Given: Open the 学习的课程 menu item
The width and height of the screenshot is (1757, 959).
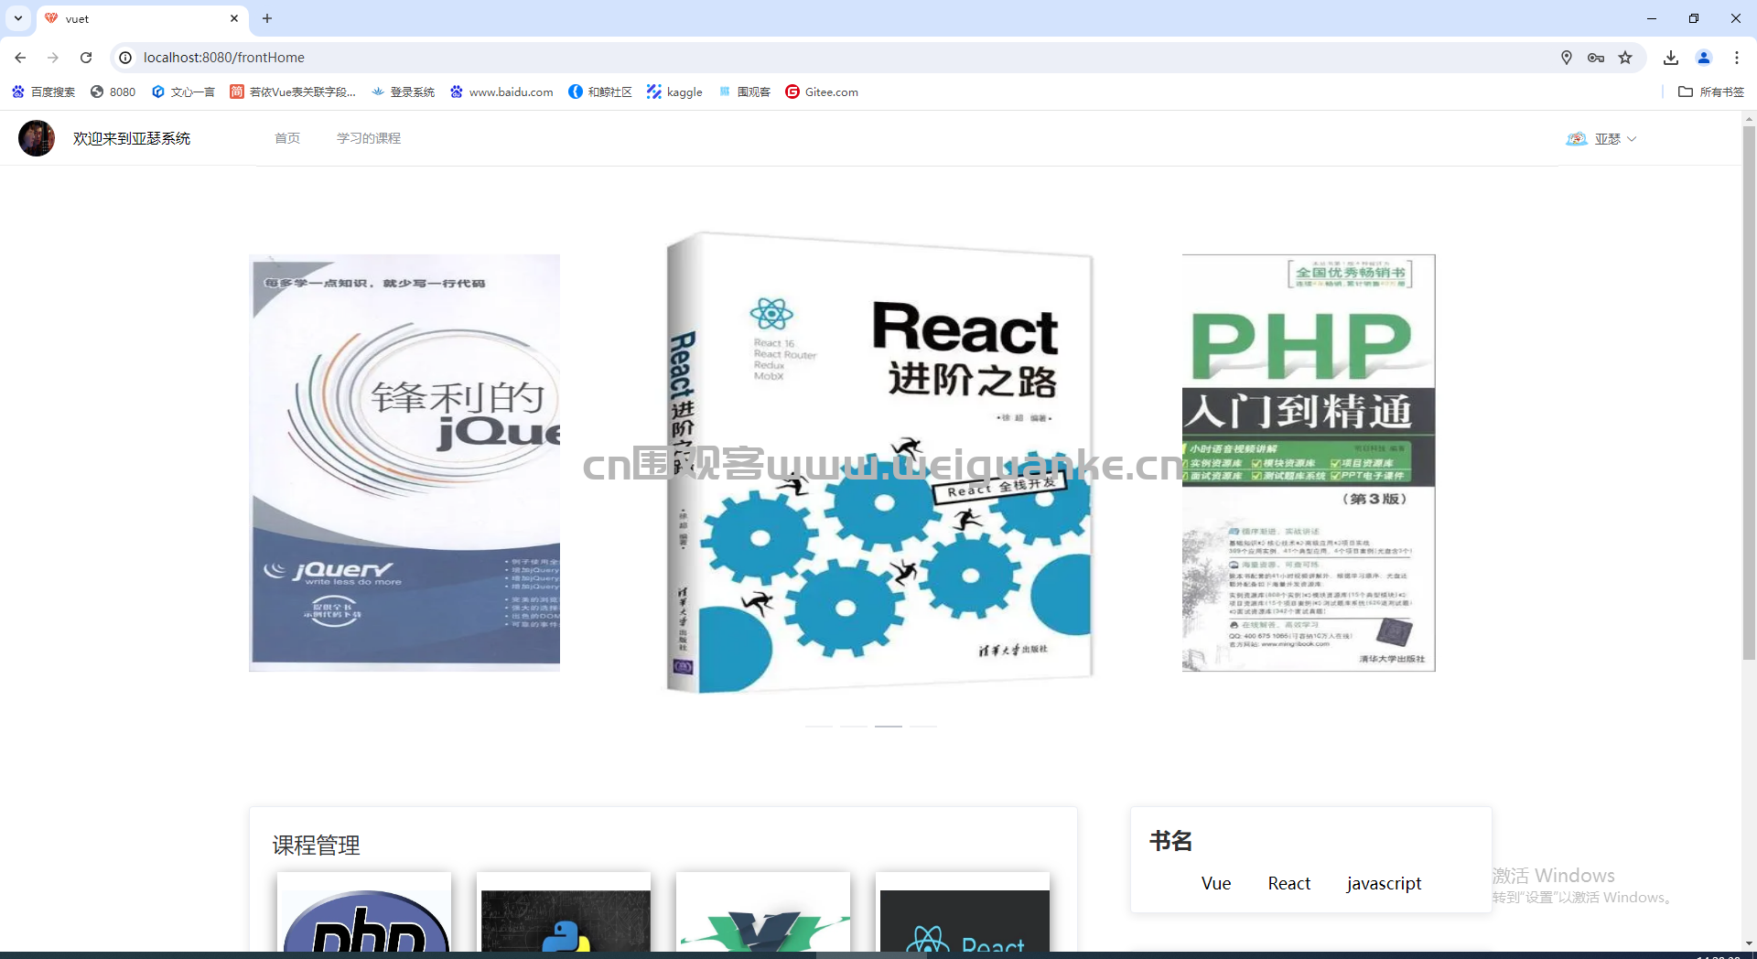Looking at the screenshot, I should coord(369,138).
